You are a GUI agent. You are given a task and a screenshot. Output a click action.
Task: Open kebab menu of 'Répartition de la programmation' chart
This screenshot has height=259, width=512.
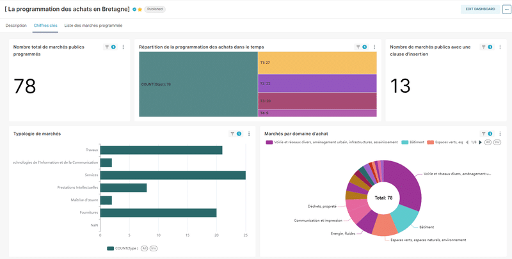click(x=374, y=47)
